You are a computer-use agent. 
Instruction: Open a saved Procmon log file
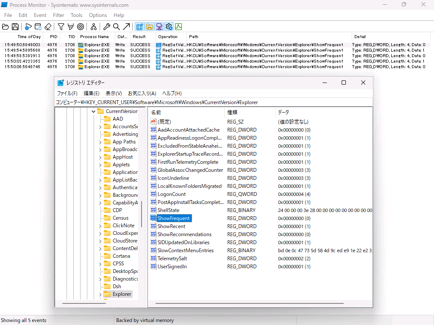click(6, 26)
